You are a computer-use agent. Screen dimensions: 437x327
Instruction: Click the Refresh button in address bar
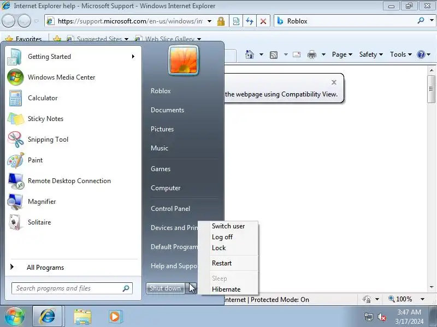[x=250, y=21]
